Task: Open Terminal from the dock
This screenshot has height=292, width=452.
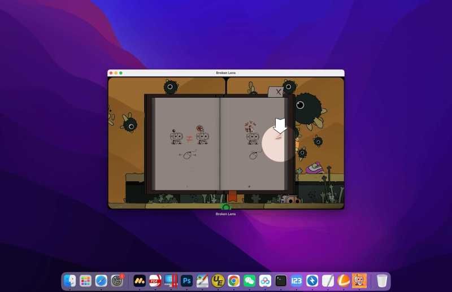Action: [281, 281]
